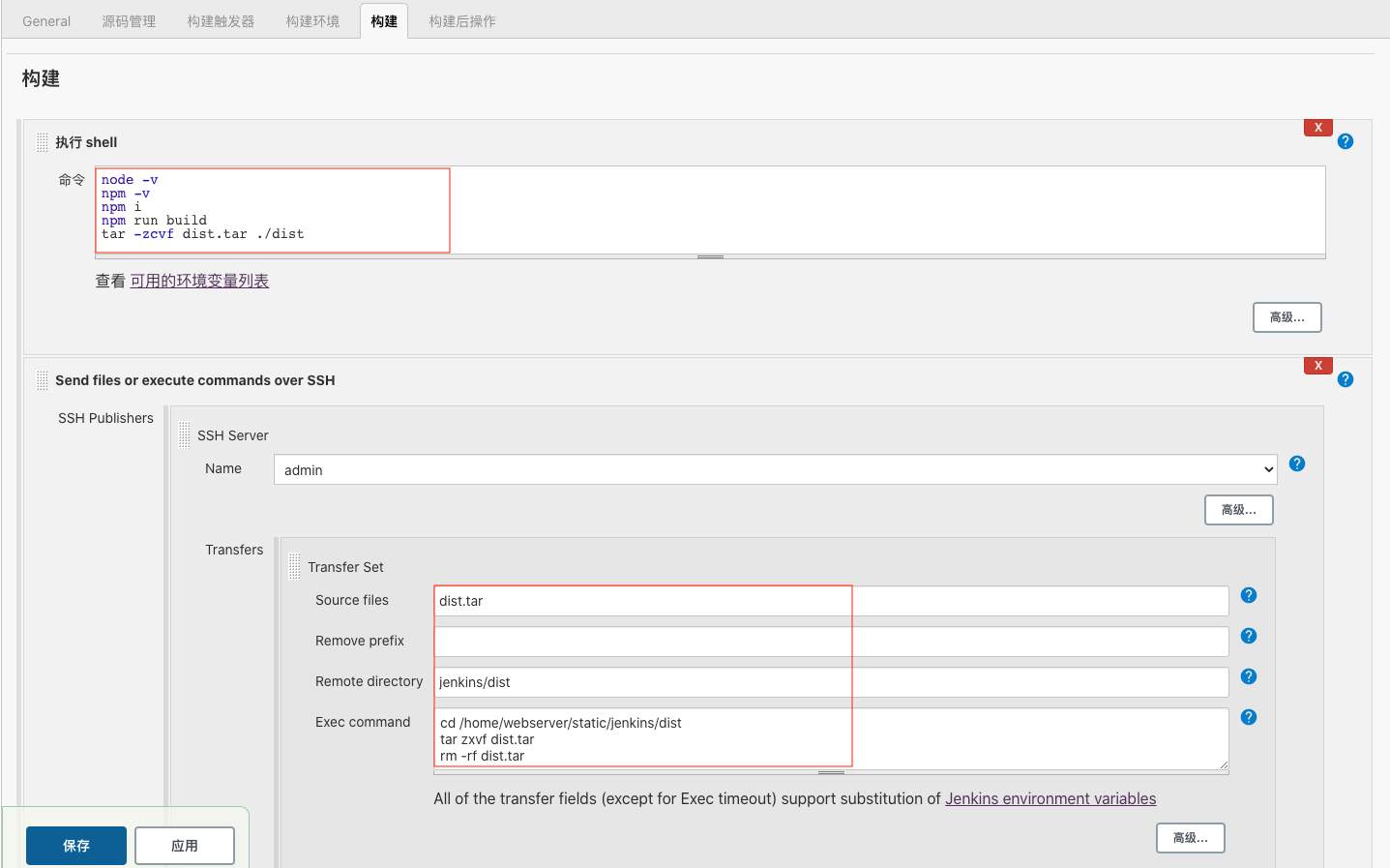The height and width of the screenshot is (868, 1390).
Task: Expand advanced options under SSH Server
Action: [x=1238, y=510]
